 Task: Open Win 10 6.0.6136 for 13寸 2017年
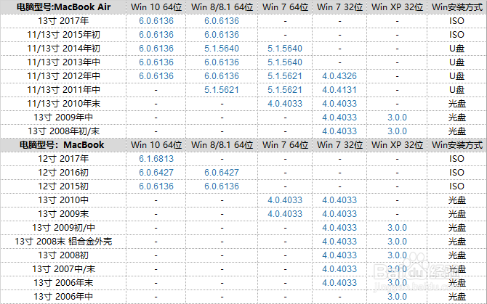(156, 21)
